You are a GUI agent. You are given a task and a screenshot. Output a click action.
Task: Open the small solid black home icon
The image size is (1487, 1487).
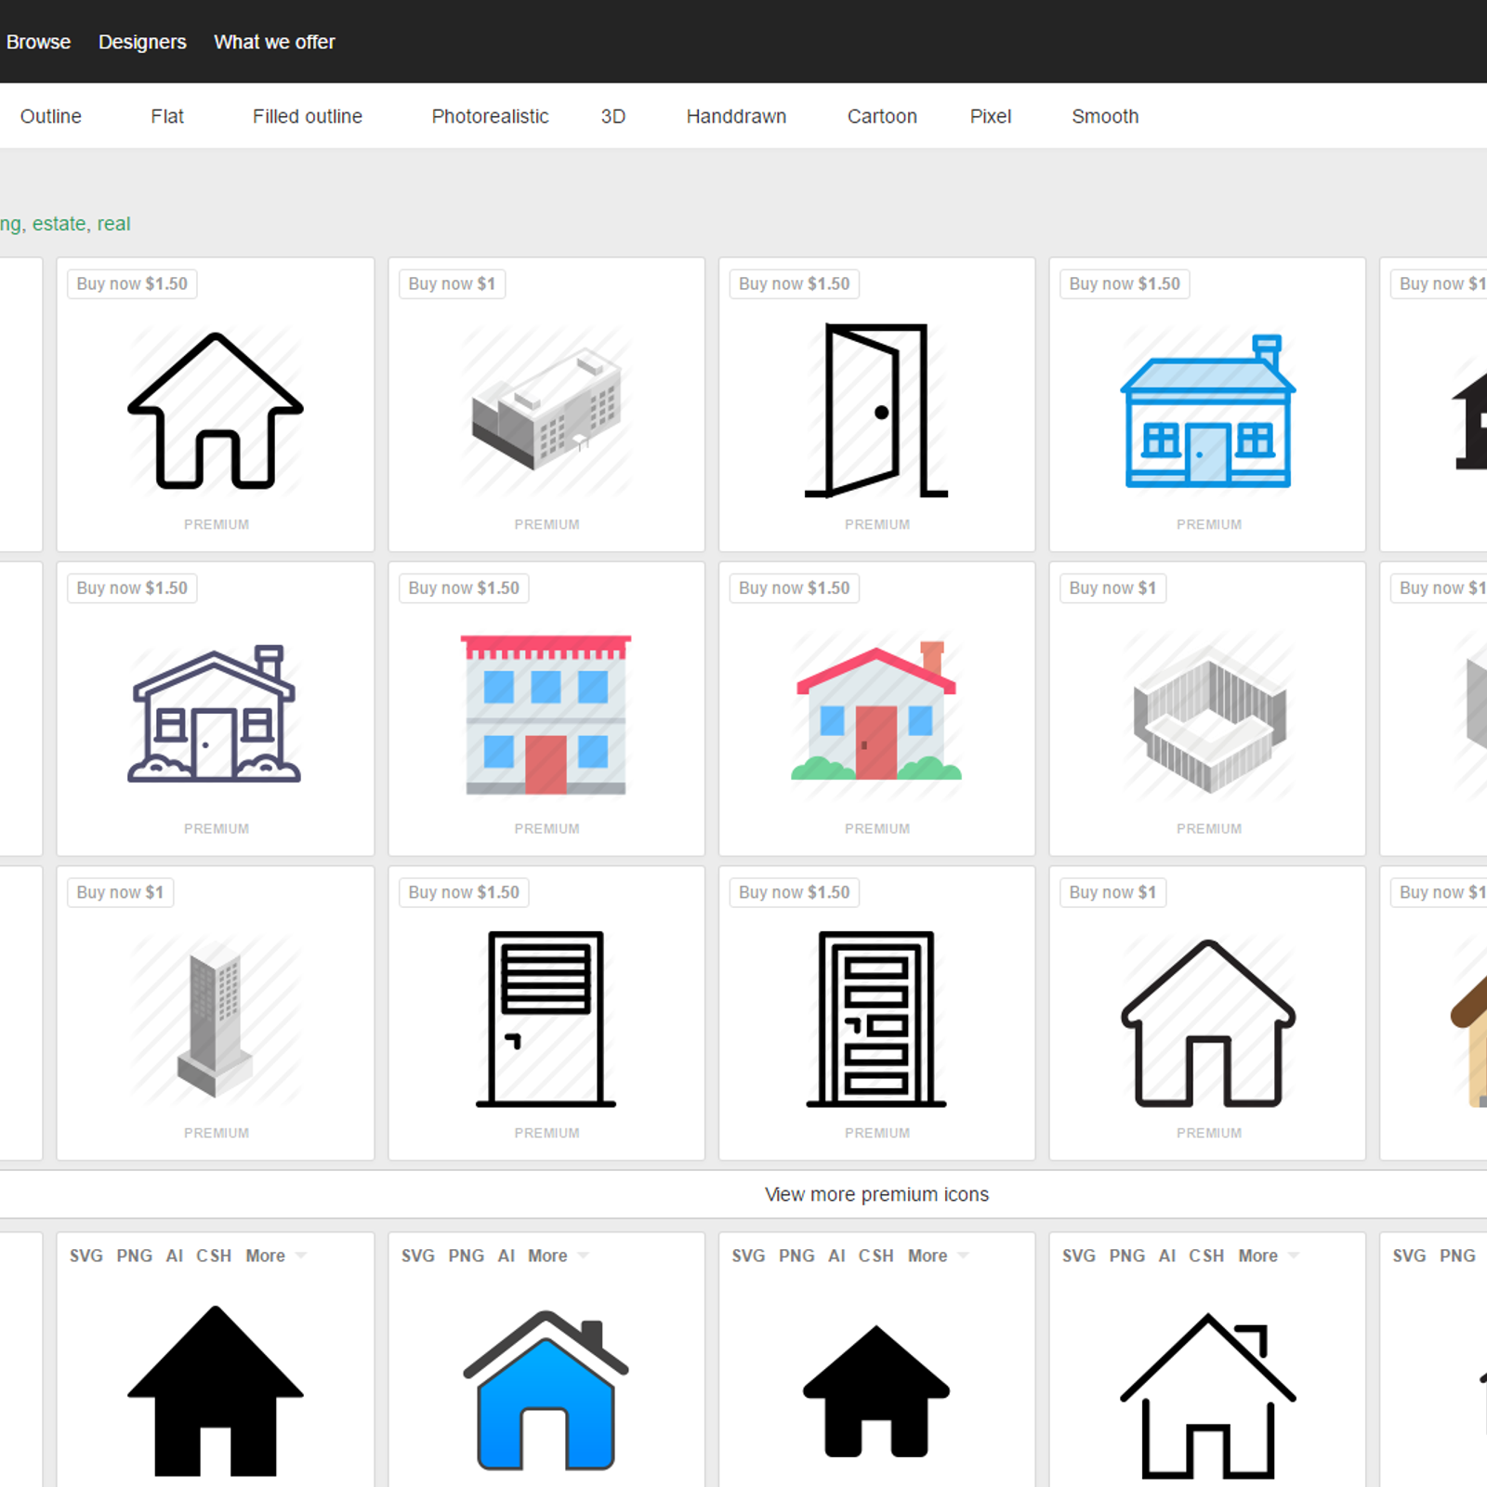click(x=876, y=1391)
